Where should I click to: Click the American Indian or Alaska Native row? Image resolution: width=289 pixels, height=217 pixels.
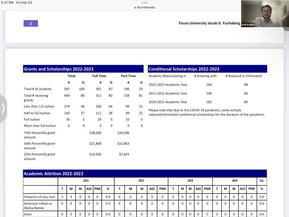coord(40,205)
